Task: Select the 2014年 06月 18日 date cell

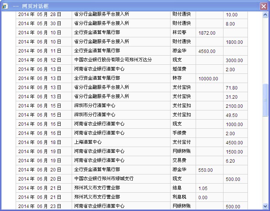Action: (x=40, y=142)
